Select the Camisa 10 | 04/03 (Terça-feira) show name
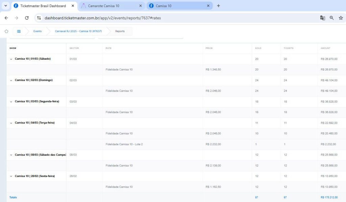This screenshot has height=202, width=346. pos(35,123)
